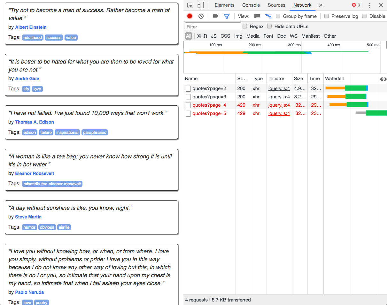Select the timeline overview at 300 ms
Viewport: 387px width, 305px height.
[294, 45]
